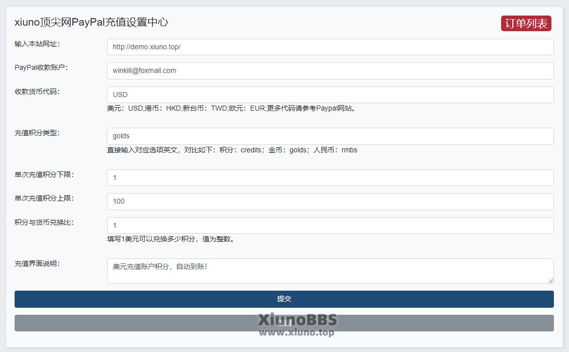Click the label 单次充值积分下限:

pyautogui.click(x=44, y=174)
